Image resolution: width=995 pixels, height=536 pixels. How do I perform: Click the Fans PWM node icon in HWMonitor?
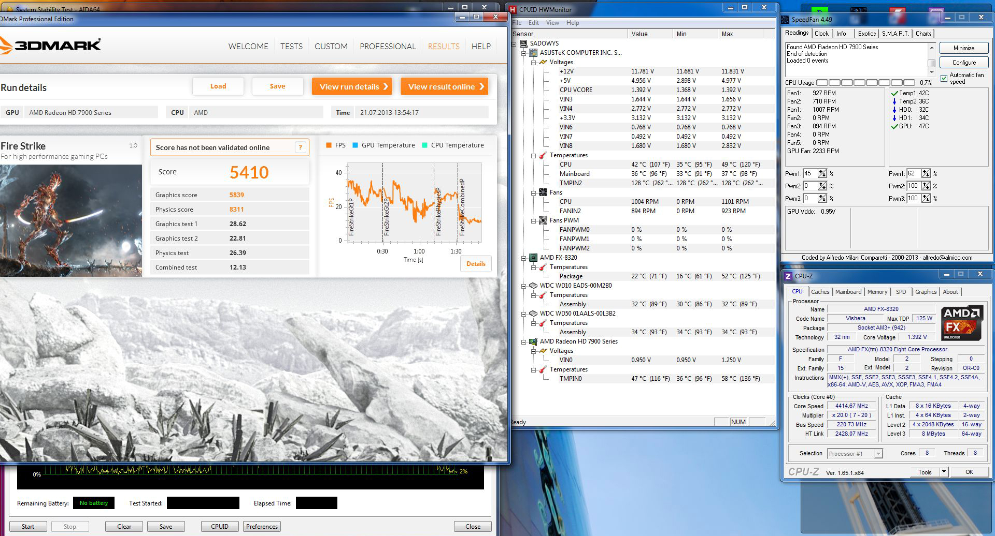pyautogui.click(x=543, y=220)
